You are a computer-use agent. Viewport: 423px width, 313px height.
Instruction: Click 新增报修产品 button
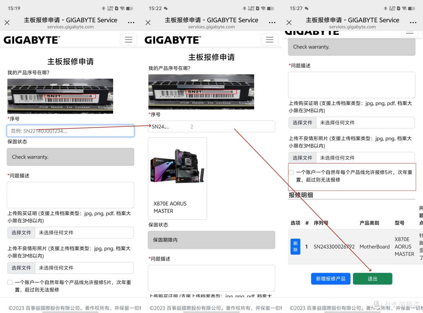point(331,279)
